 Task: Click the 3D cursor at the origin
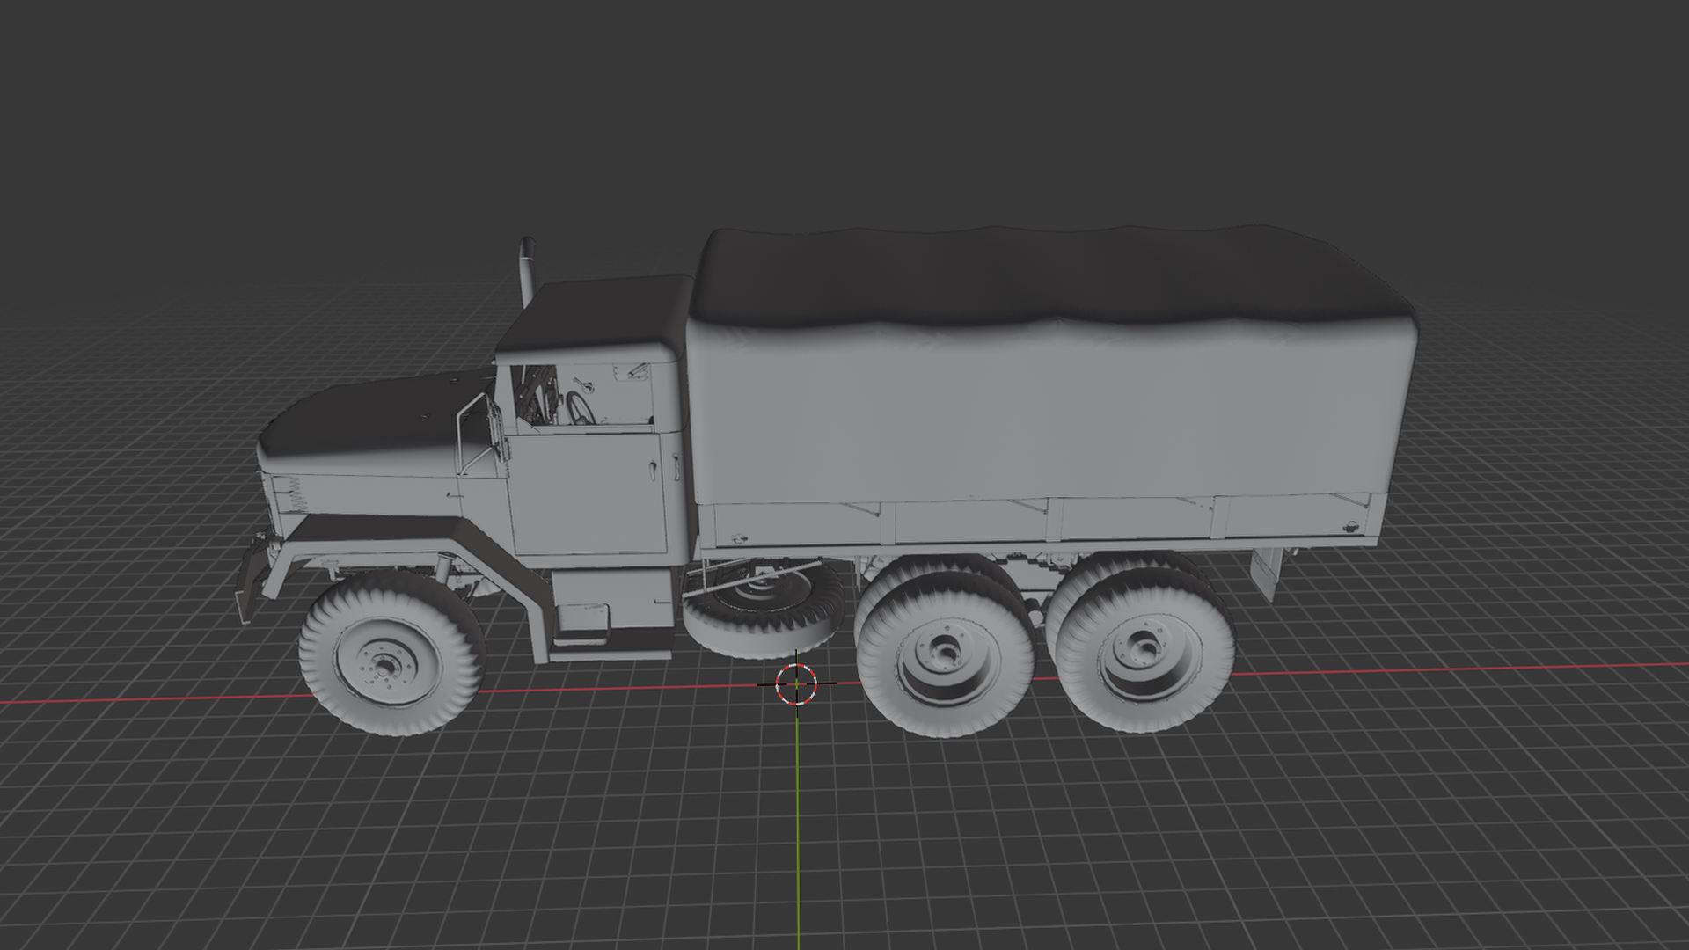(796, 684)
